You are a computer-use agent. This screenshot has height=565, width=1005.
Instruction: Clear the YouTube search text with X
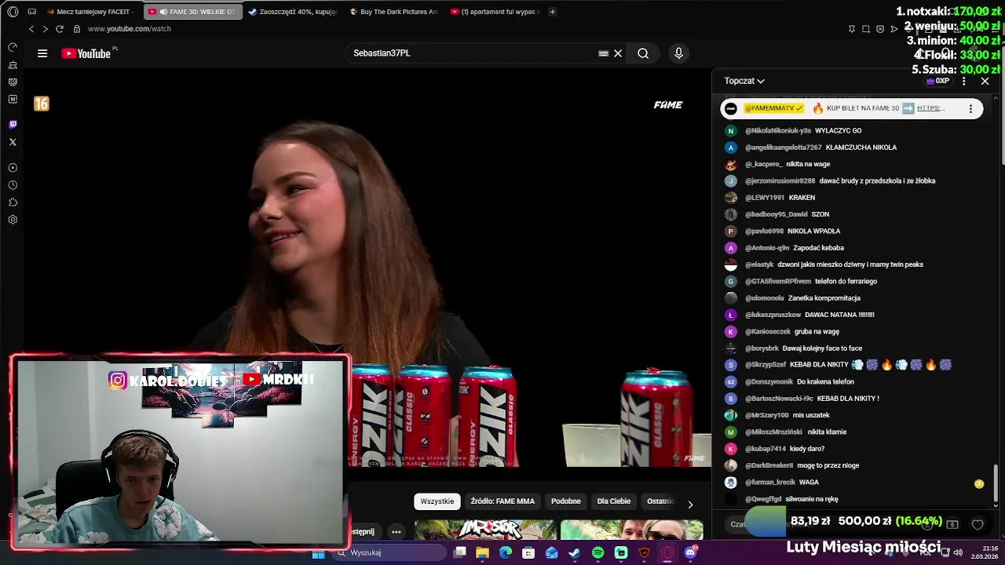618,53
